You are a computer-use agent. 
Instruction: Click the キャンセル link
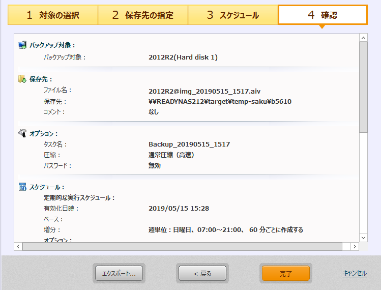[x=355, y=273]
